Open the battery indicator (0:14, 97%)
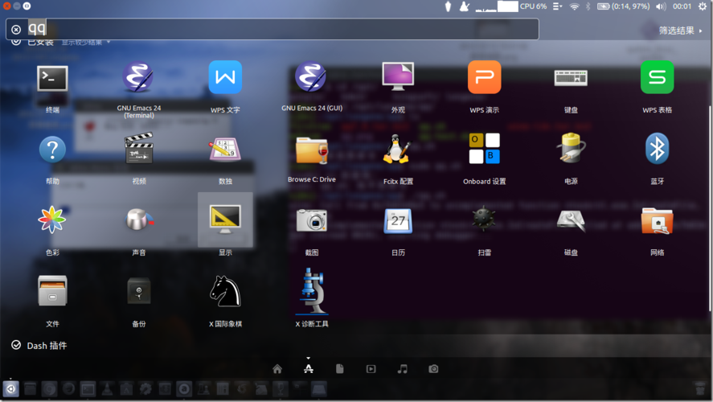 tap(624, 6)
